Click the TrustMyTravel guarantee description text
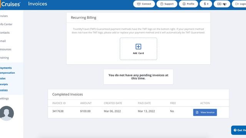This screenshot has height=138, width=246. (138, 31)
